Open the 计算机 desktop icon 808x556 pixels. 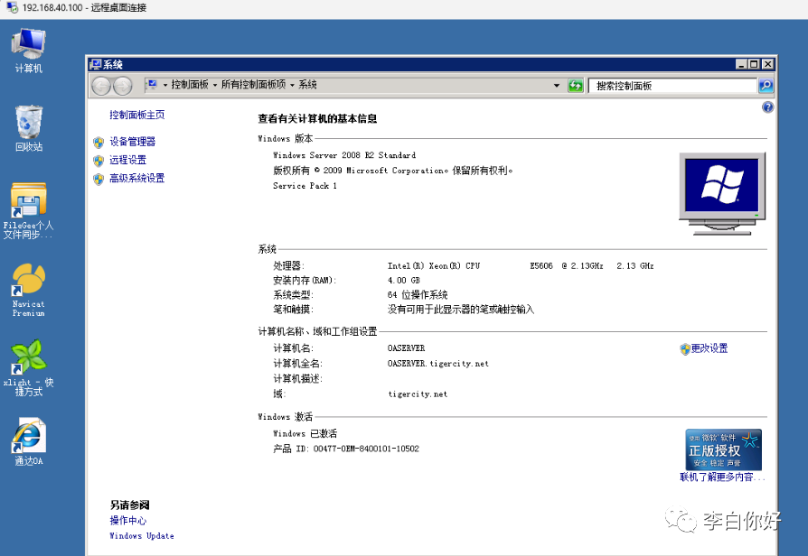point(29,51)
